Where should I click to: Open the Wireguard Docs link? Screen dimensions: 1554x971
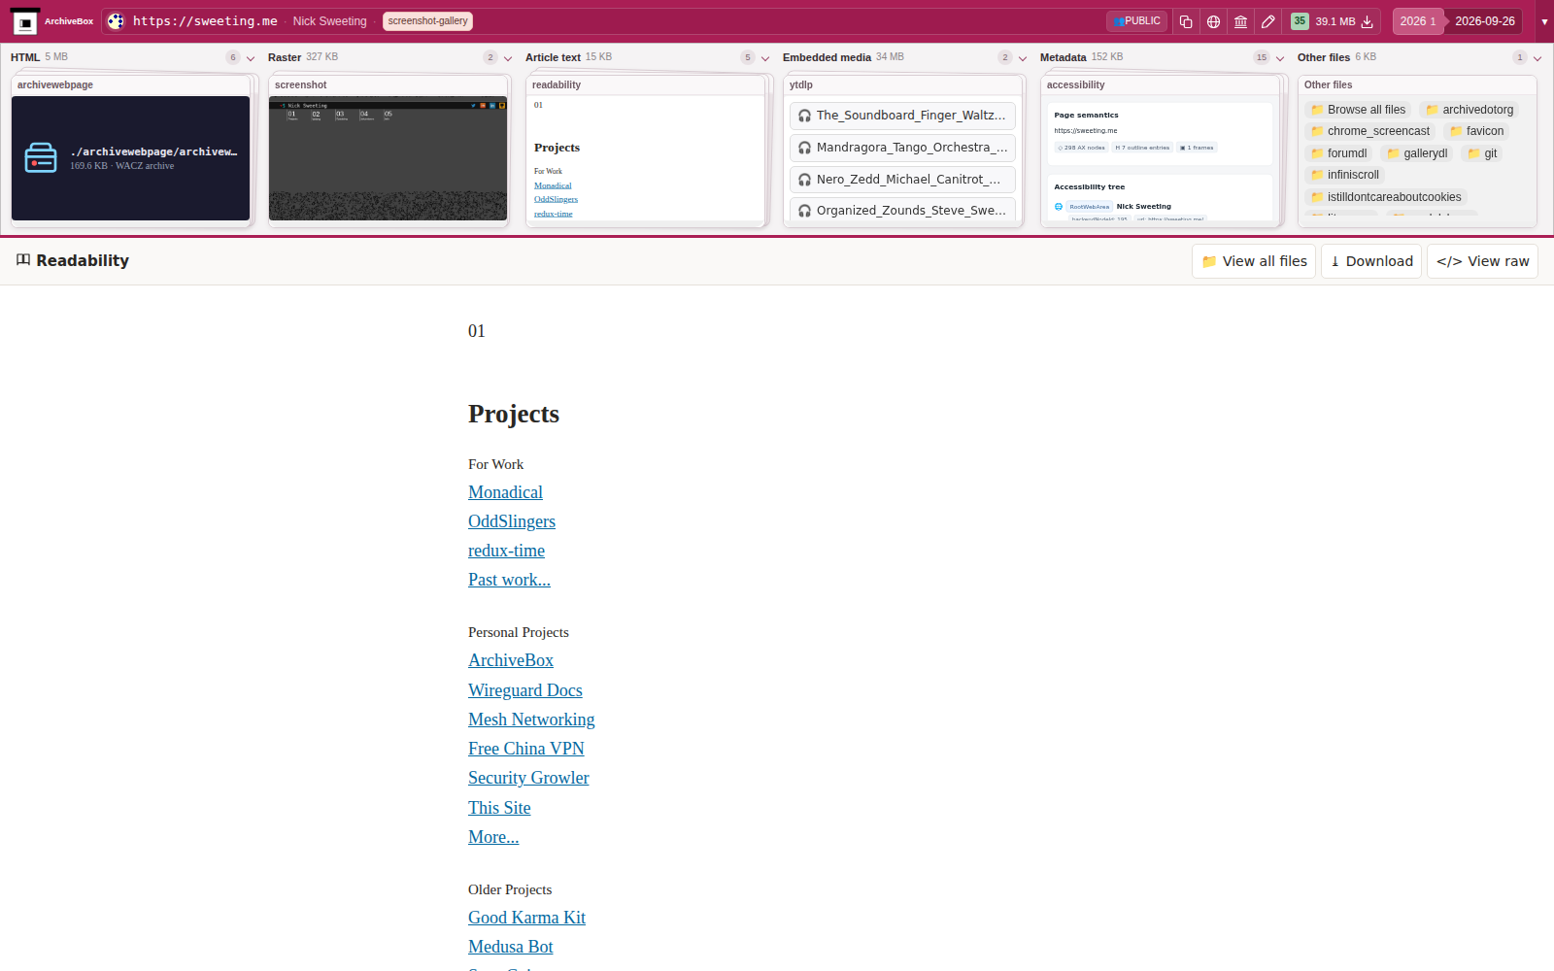point(525,690)
